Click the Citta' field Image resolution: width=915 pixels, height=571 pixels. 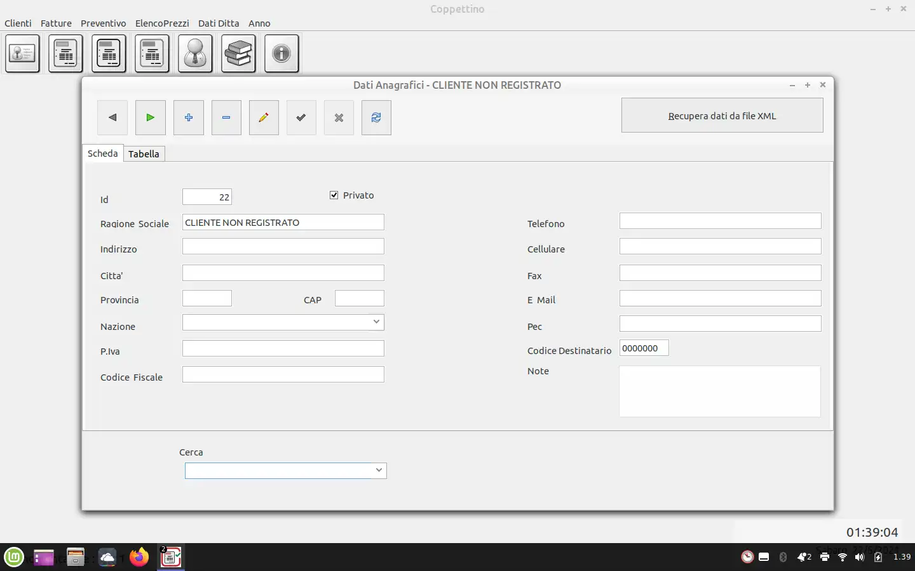[283, 273]
